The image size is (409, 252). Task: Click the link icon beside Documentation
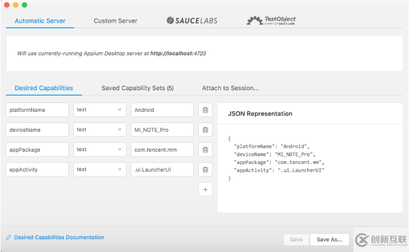[9, 238]
